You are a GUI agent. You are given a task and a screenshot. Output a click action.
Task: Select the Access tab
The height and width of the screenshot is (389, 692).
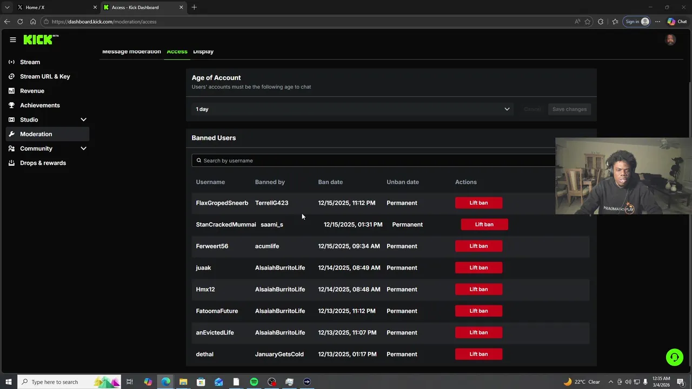click(x=177, y=51)
